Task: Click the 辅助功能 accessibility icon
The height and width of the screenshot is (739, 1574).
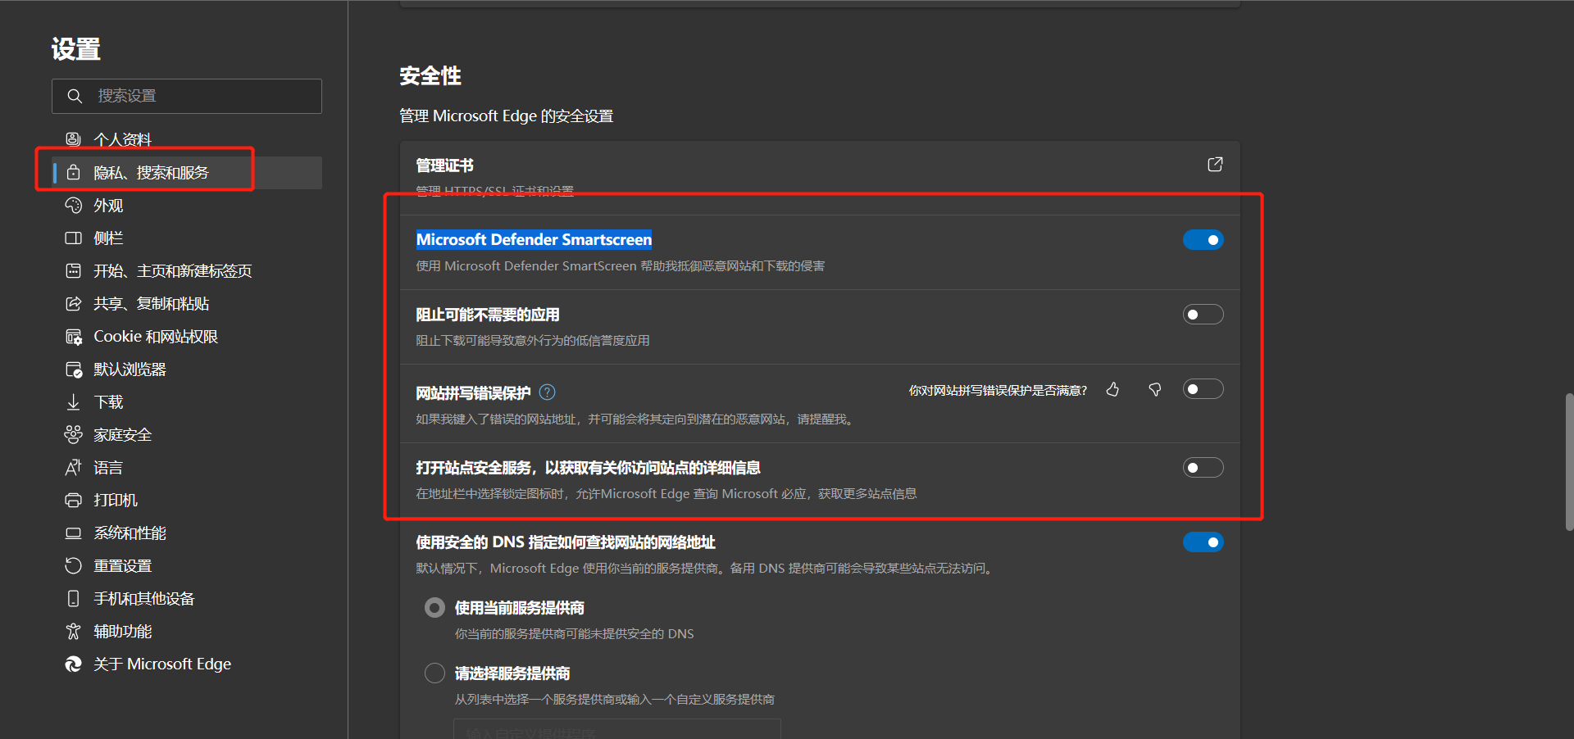Action: (73, 631)
